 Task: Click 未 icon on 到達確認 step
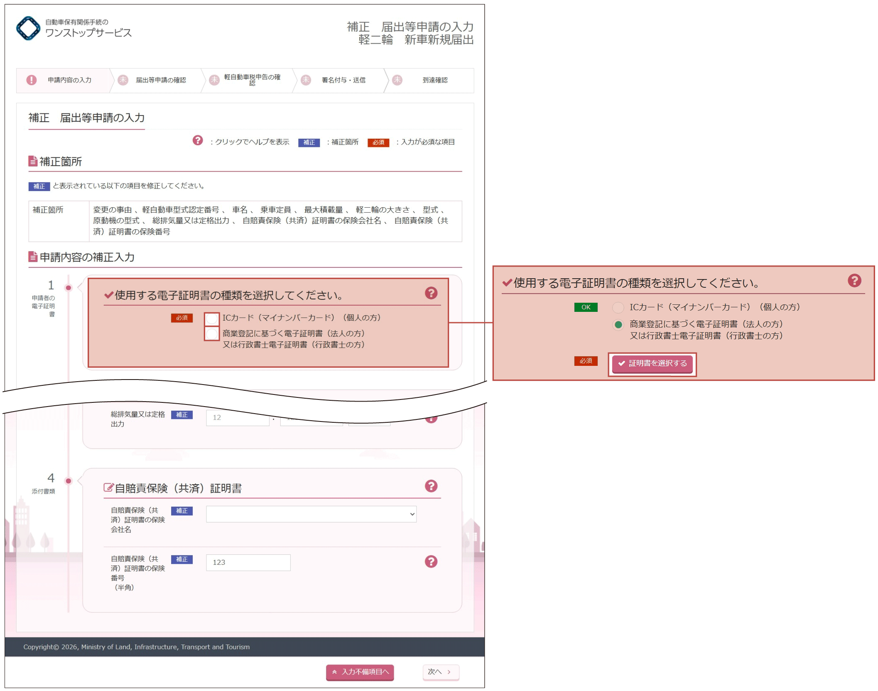tap(397, 80)
